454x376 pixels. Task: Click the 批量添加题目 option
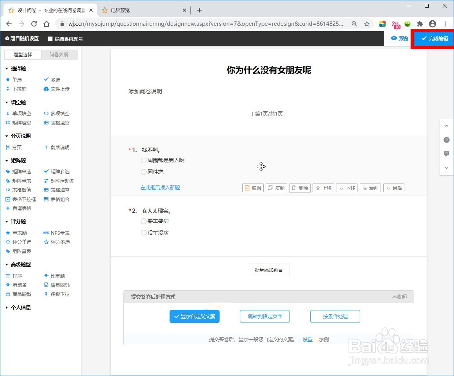268,269
